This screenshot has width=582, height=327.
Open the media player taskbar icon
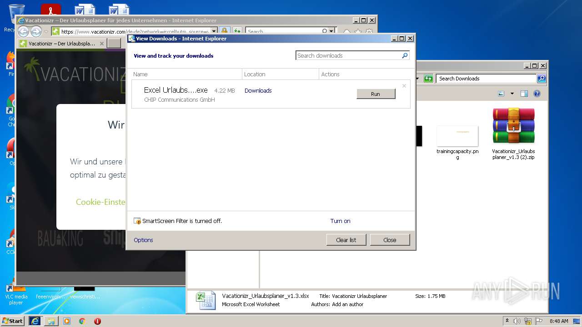coord(67,321)
